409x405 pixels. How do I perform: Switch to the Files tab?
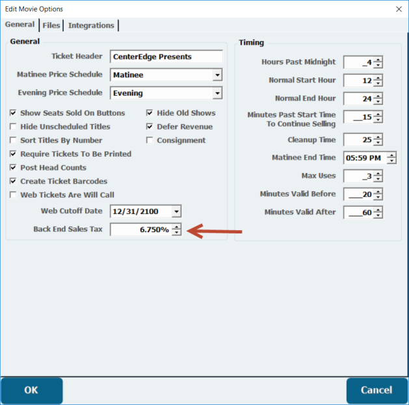pos(51,25)
